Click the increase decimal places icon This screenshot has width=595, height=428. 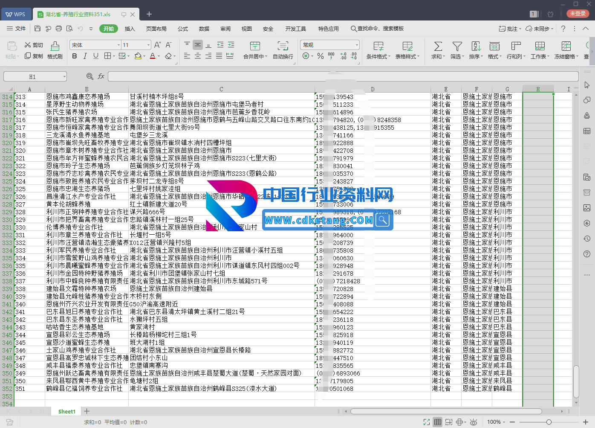[x=343, y=56]
